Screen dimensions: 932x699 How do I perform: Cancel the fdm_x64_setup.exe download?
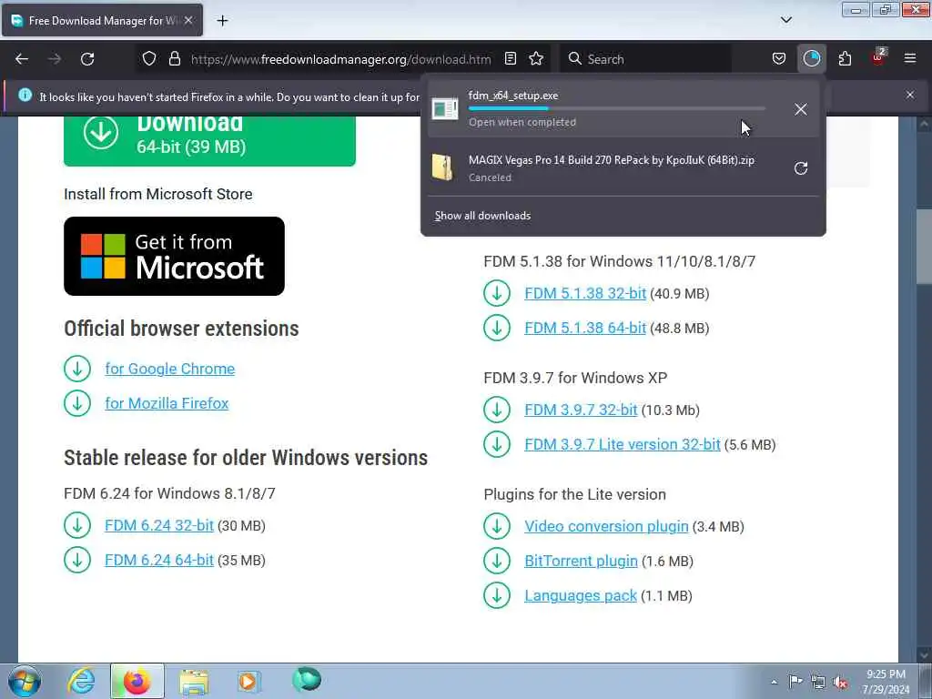[x=801, y=109]
